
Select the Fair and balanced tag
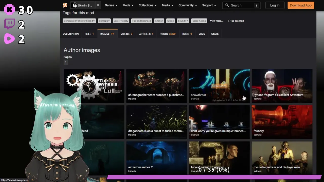click(x=141, y=21)
